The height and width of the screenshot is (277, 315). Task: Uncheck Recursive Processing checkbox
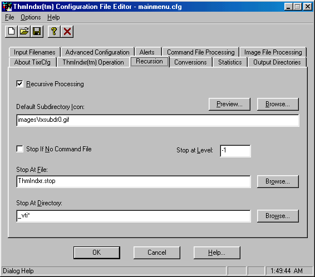pyautogui.click(x=19, y=83)
